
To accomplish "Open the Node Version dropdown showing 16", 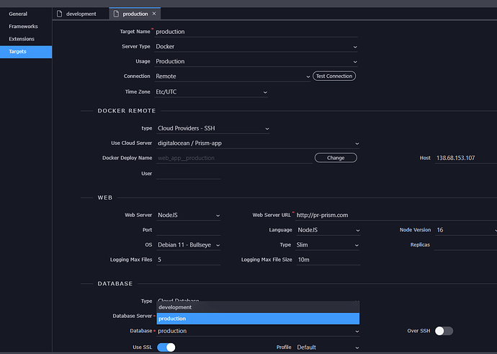I will [x=466, y=230].
